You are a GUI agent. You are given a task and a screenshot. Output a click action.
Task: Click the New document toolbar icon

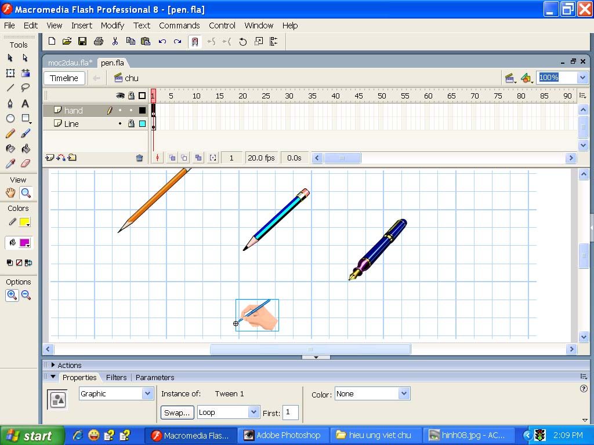pyautogui.click(x=52, y=41)
